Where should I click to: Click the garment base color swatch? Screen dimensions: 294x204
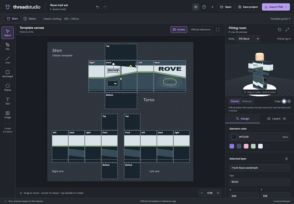click(234, 137)
